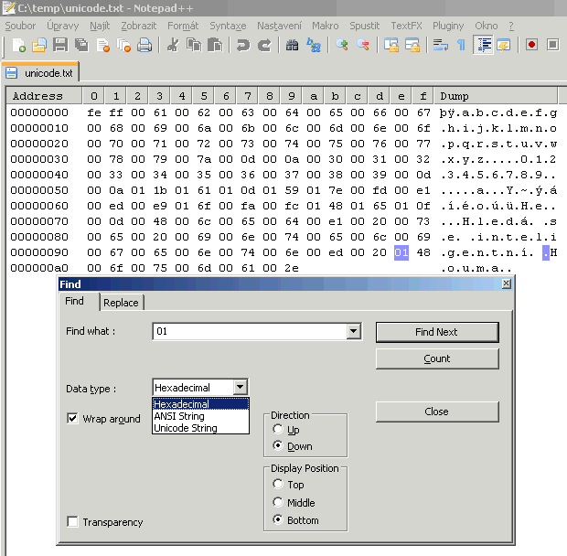Open Find via the binoculars icon
This screenshot has width=567, height=556.
293,45
